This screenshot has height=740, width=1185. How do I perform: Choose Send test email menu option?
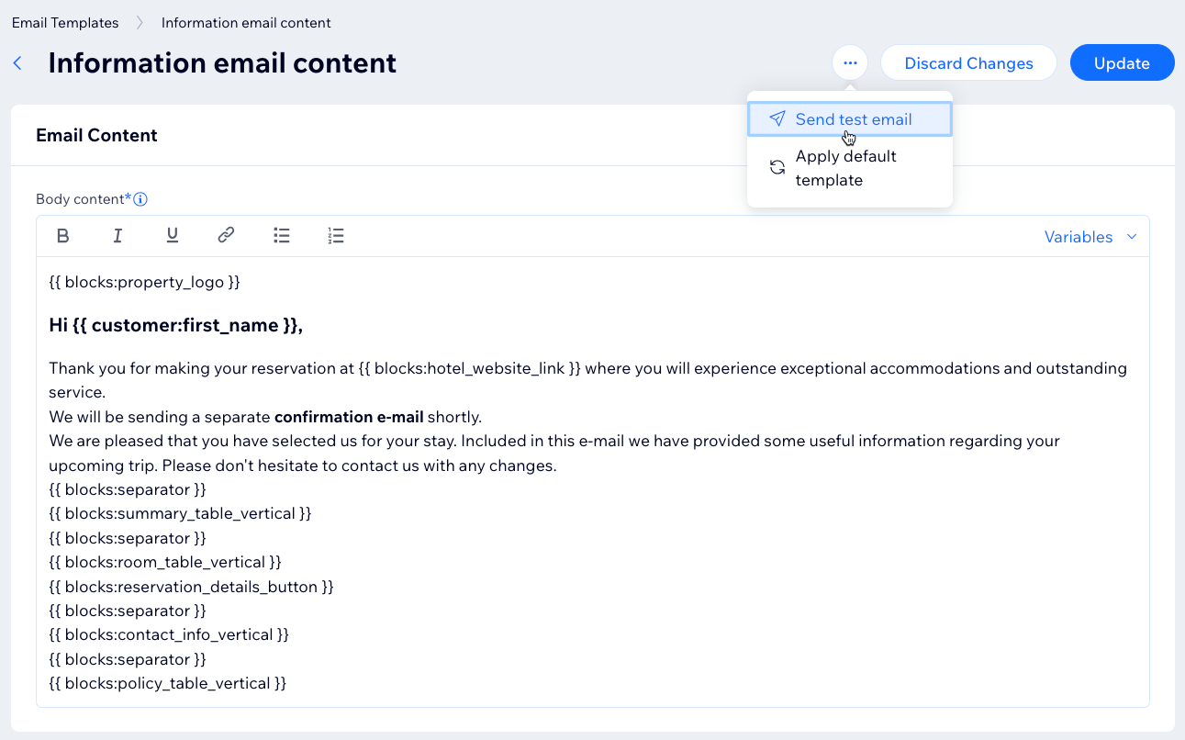point(850,119)
